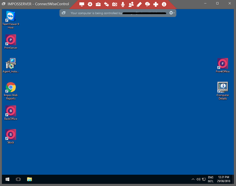Open the file transfer arrows icon
This screenshot has width=236, height=186.
click(x=106, y=4)
